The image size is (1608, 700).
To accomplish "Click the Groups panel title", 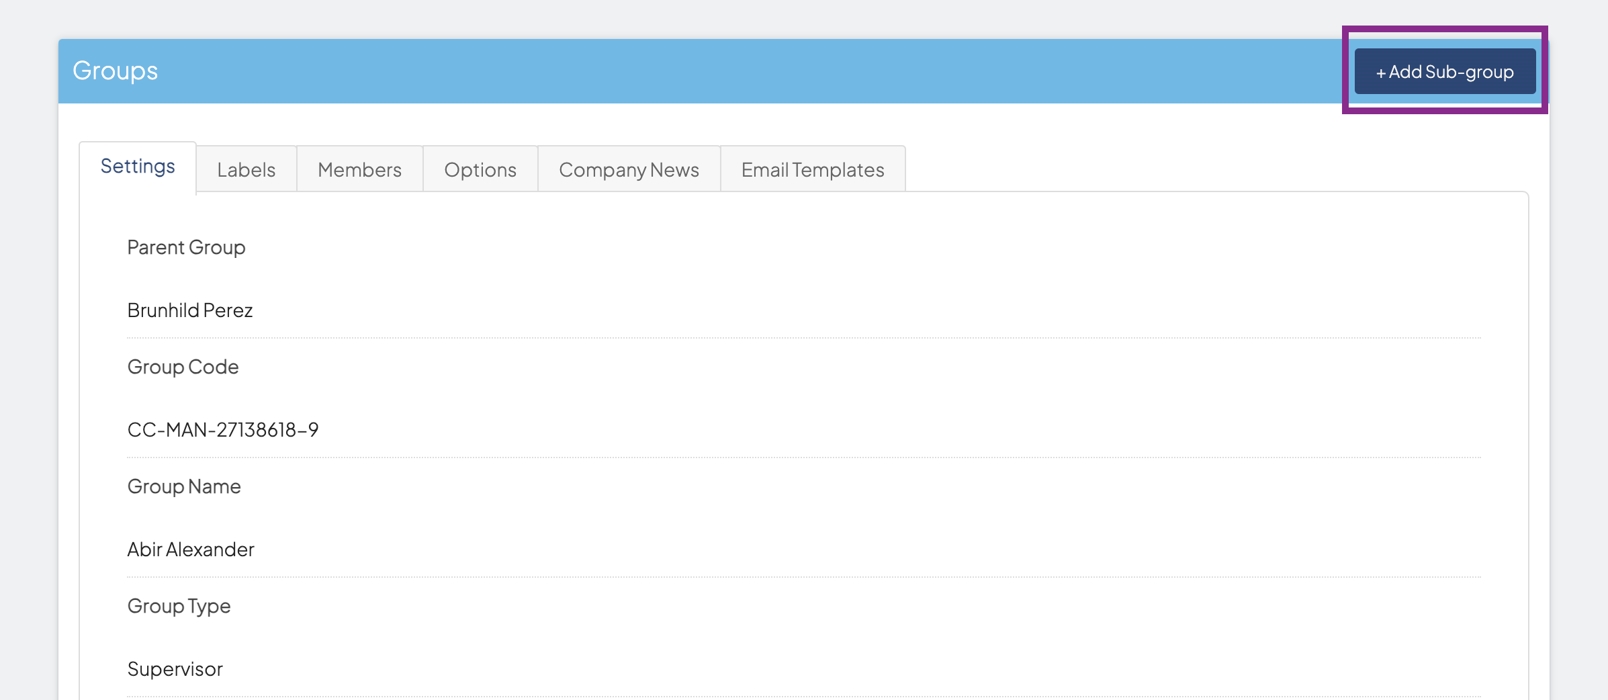I will click(x=116, y=71).
